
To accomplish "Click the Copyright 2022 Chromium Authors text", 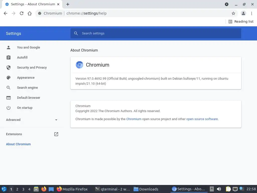I will coord(118,111).
